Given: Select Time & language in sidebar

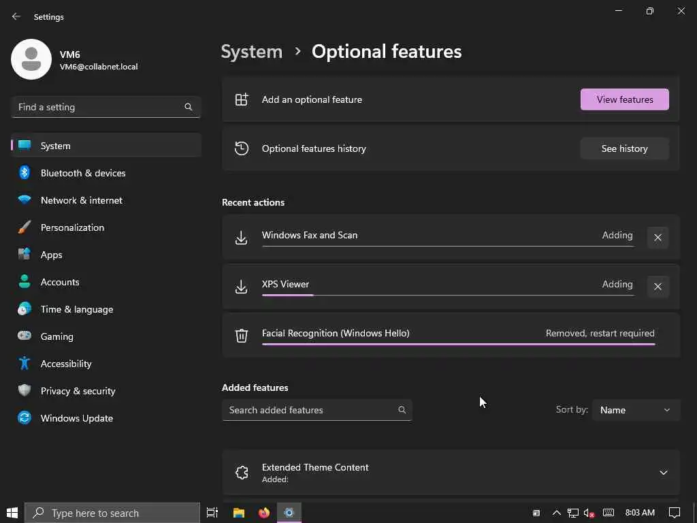Looking at the screenshot, I should tap(77, 309).
